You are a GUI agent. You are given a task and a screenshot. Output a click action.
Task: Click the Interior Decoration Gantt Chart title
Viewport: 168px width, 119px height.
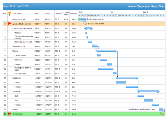coord(146,6)
